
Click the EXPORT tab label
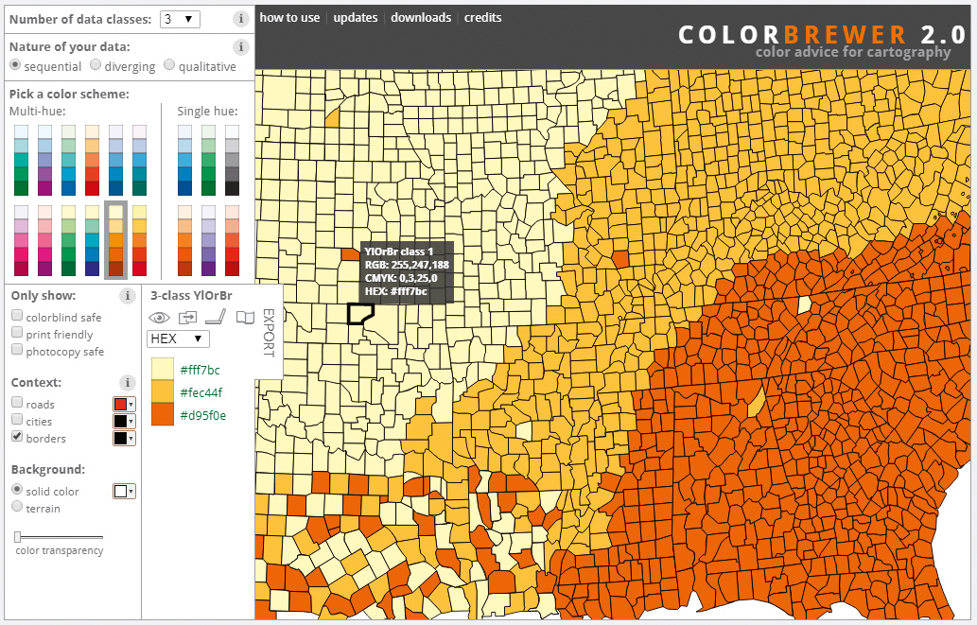tap(269, 333)
